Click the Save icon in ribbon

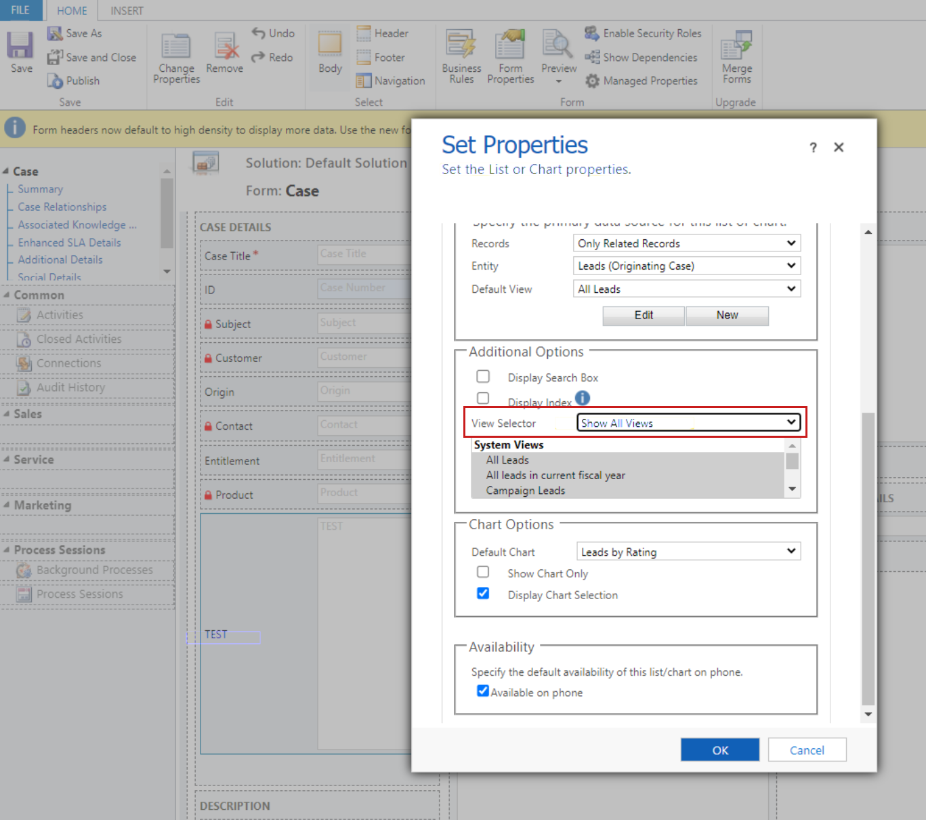20,46
